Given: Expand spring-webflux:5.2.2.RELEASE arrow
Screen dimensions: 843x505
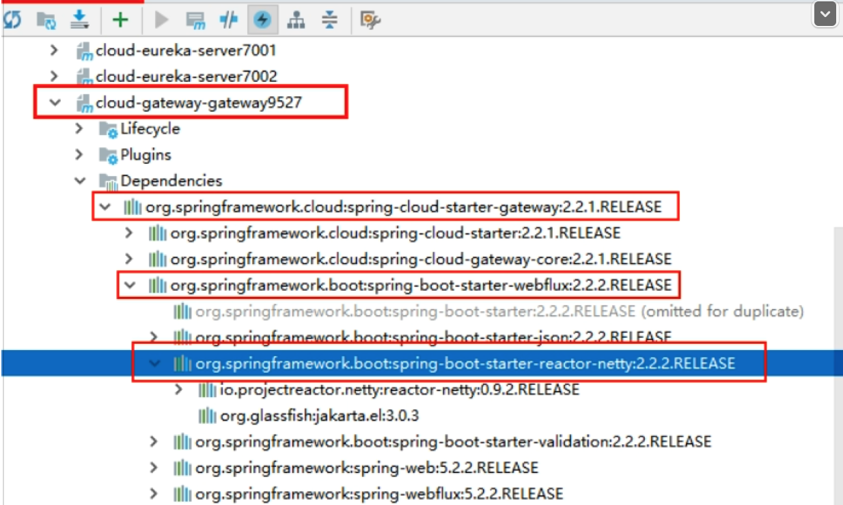Looking at the screenshot, I should tap(154, 494).
